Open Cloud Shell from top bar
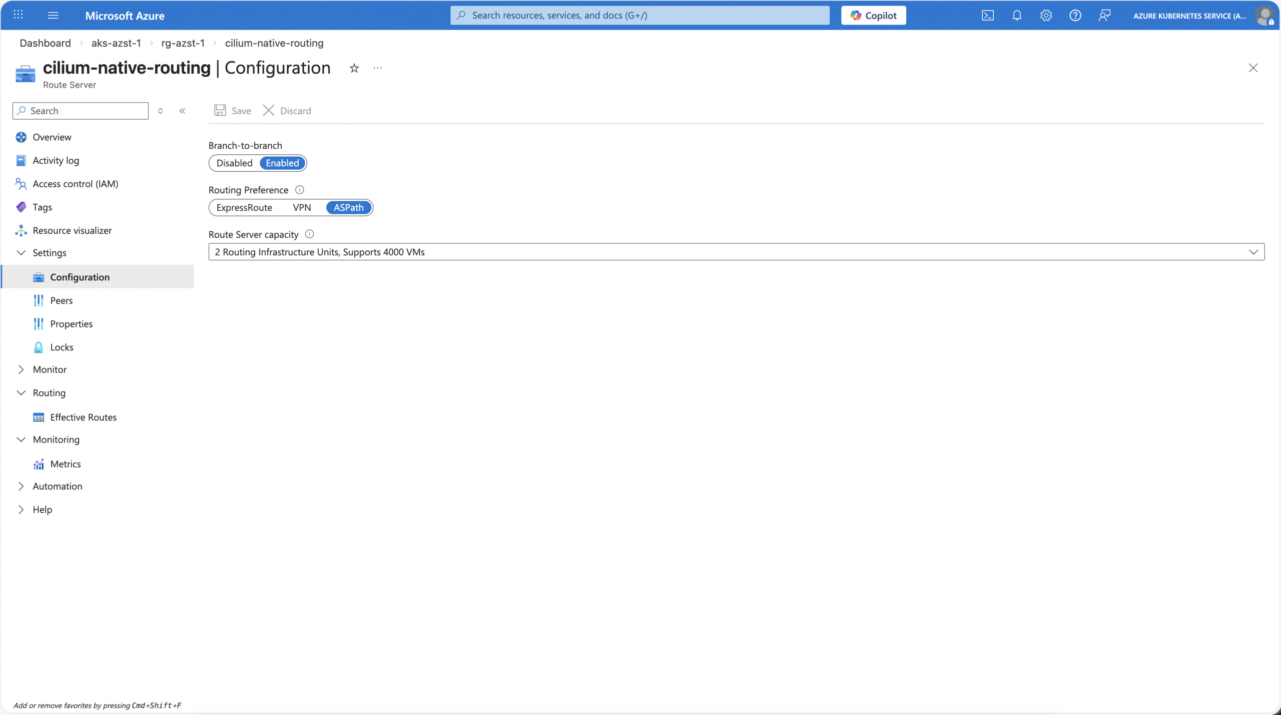 987,16
